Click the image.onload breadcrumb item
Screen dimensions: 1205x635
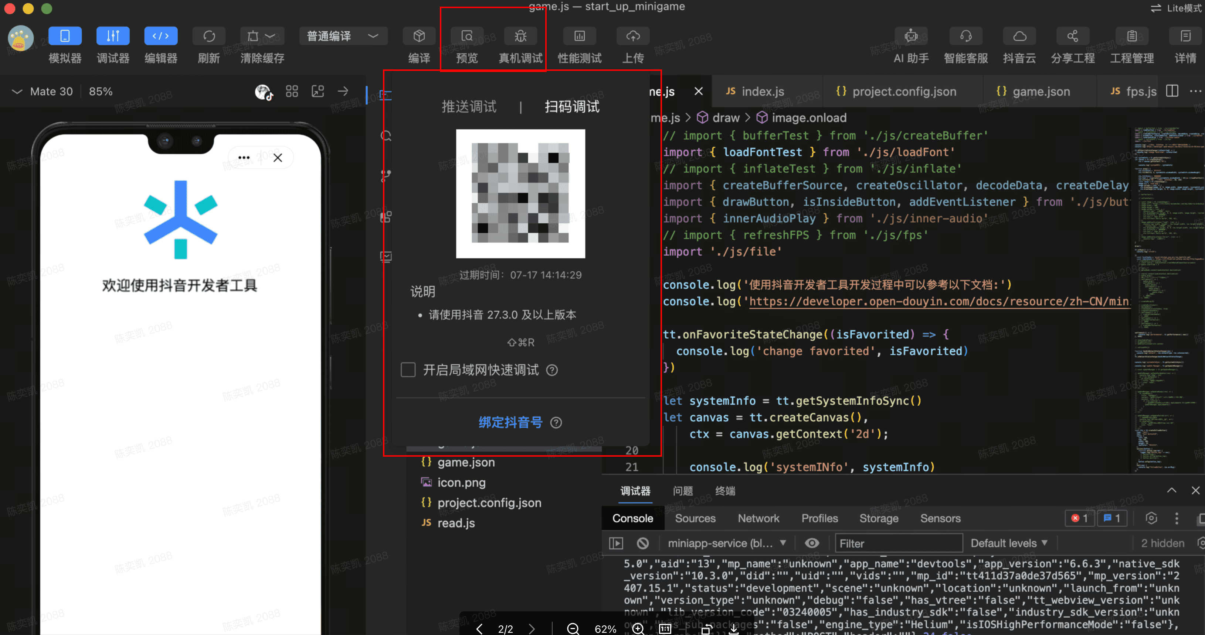pyautogui.click(x=809, y=118)
